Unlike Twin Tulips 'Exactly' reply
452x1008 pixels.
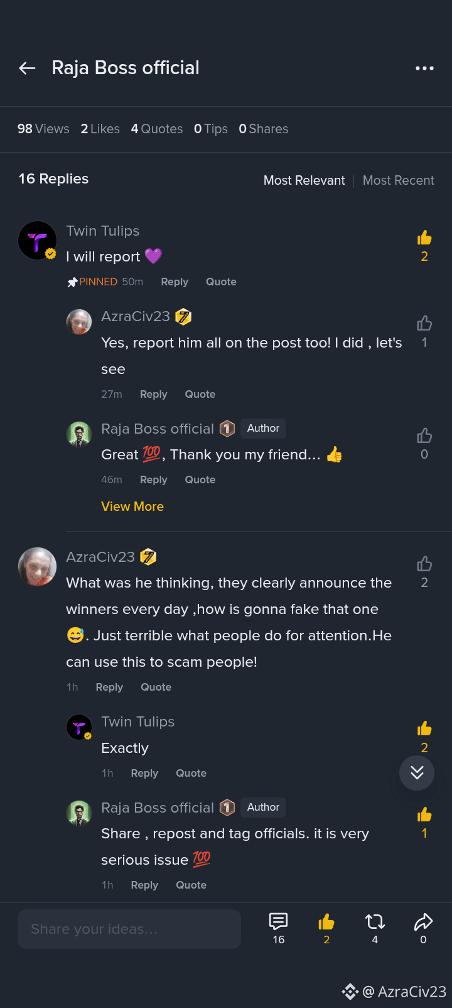[x=424, y=728]
